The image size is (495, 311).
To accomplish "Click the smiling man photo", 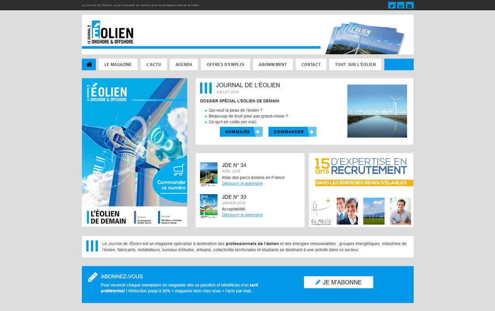I will [x=400, y=211].
